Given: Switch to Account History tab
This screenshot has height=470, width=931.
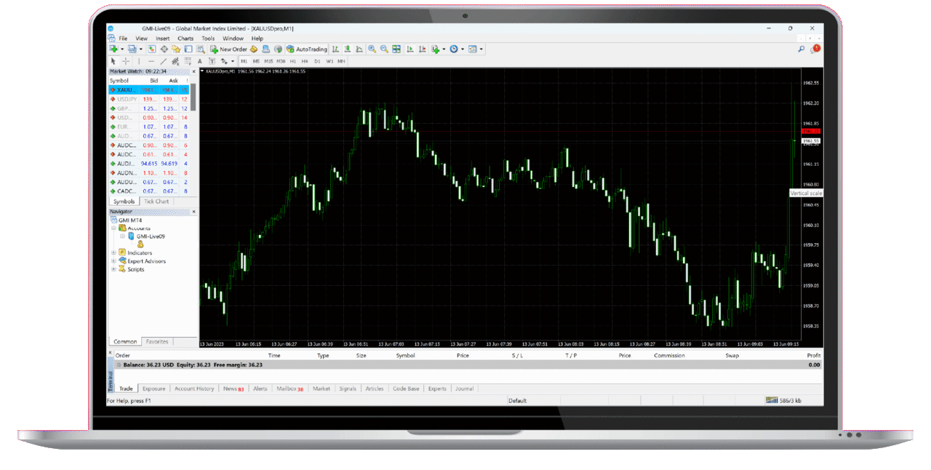Looking at the screenshot, I should click(x=194, y=389).
